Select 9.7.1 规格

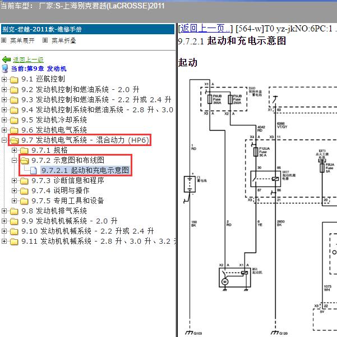(49, 150)
